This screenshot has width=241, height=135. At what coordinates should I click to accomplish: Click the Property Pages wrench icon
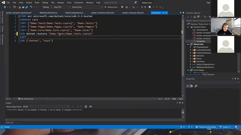point(196,86)
